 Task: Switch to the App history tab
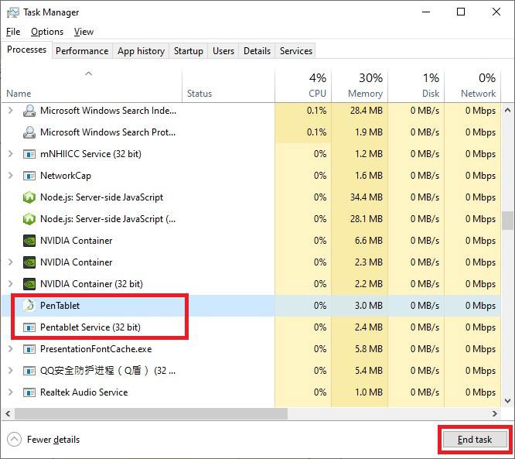coord(141,51)
